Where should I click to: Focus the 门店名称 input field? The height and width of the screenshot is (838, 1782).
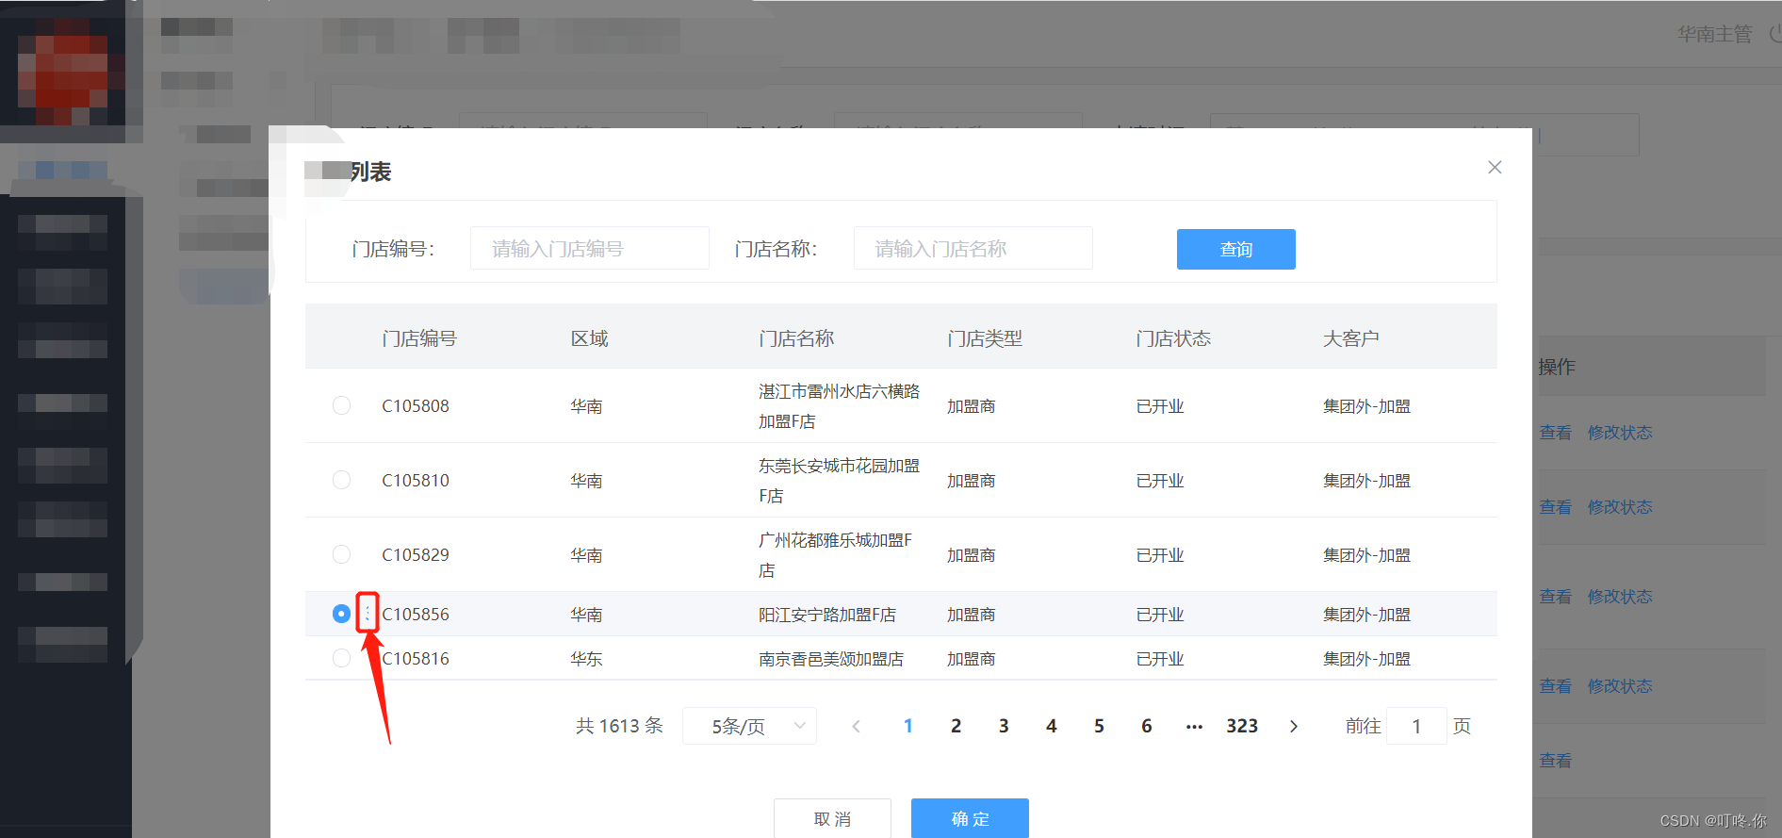click(x=973, y=248)
